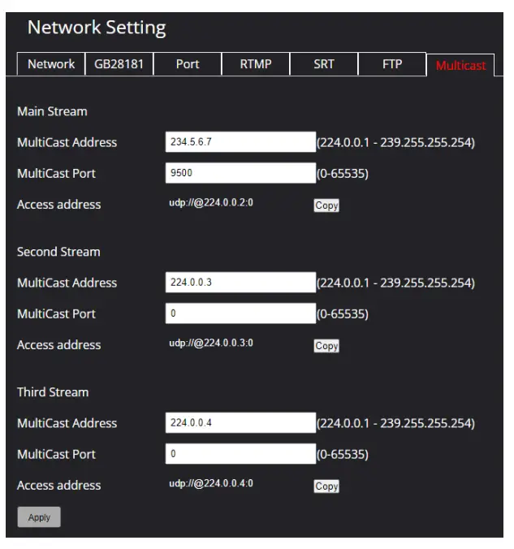Click the Third Stream MultiCast Port field
The height and width of the screenshot is (549, 514).
click(x=240, y=454)
